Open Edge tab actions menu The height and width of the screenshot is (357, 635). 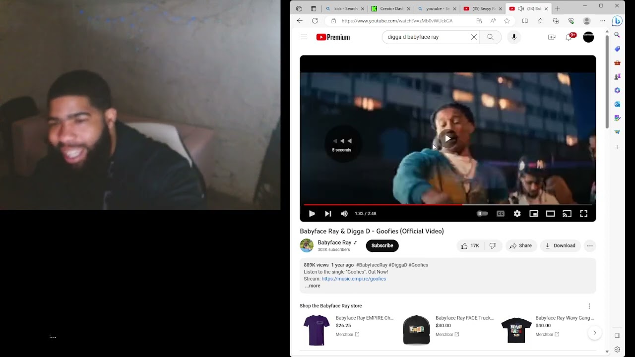coord(314,8)
